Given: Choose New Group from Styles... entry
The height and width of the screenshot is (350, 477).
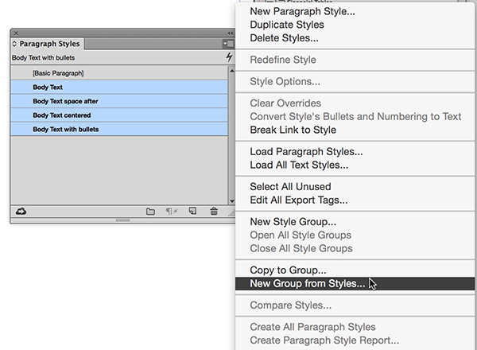Looking at the screenshot, I should [355, 284].
